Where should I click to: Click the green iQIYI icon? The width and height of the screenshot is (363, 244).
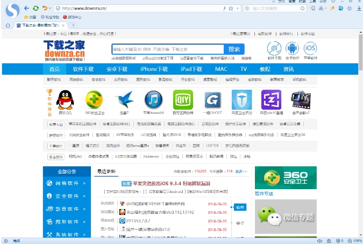tap(183, 99)
